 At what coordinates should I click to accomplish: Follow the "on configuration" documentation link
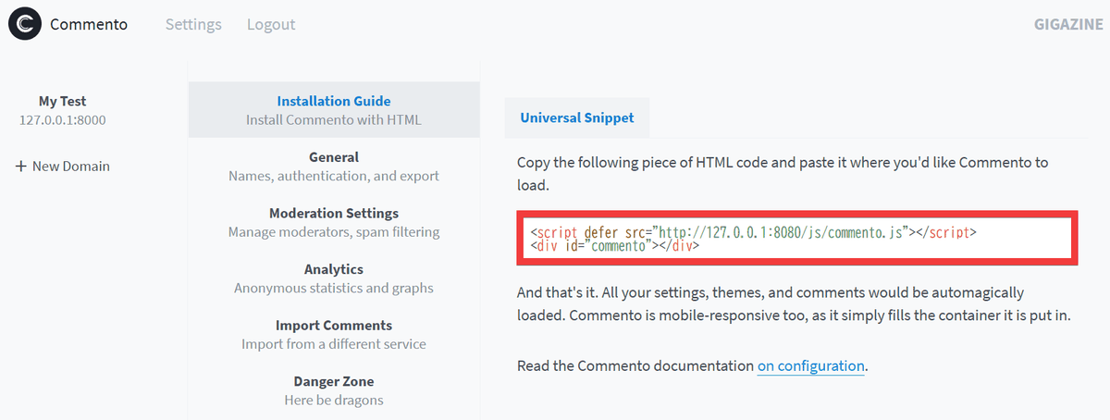tap(810, 365)
